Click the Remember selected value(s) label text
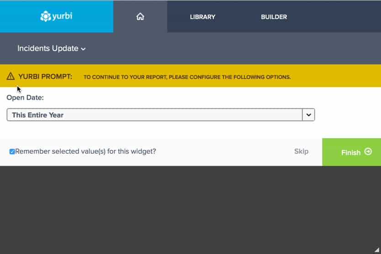The image size is (381, 254). pos(85,151)
